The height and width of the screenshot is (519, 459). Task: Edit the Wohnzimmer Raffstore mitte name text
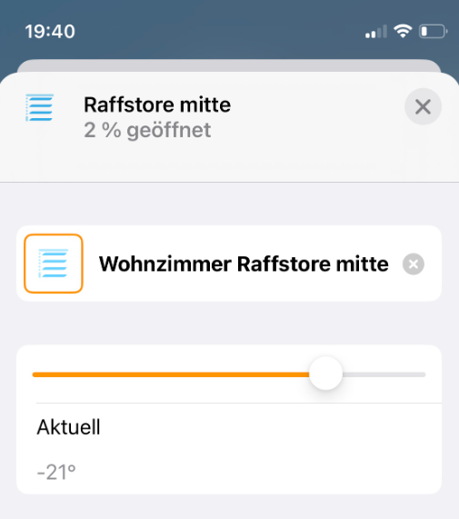[x=244, y=264]
